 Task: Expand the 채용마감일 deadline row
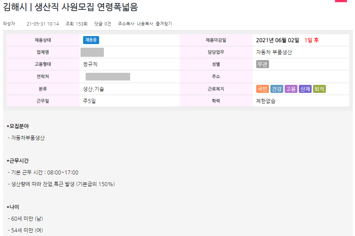tap(216, 40)
